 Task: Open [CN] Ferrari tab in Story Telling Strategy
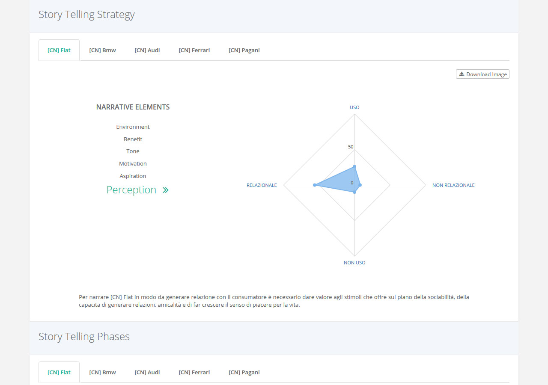(194, 50)
